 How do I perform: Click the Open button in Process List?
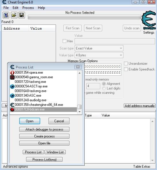click(30, 121)
